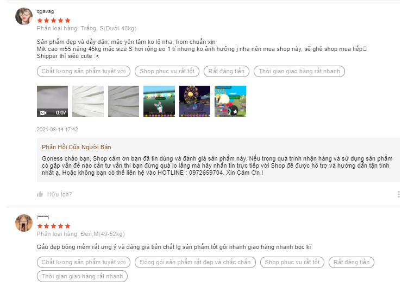View the bunny character game screenshot
Screen dimensions: 408x287
tap(159, 101)
